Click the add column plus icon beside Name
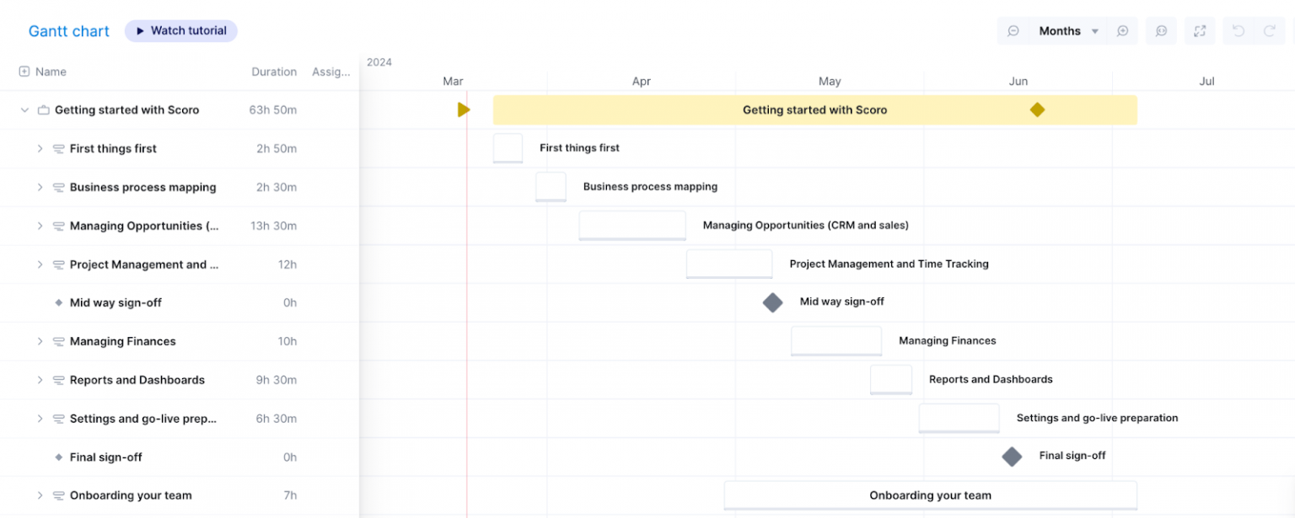This screenshot has width=1295, height=518. pos(24,72)
